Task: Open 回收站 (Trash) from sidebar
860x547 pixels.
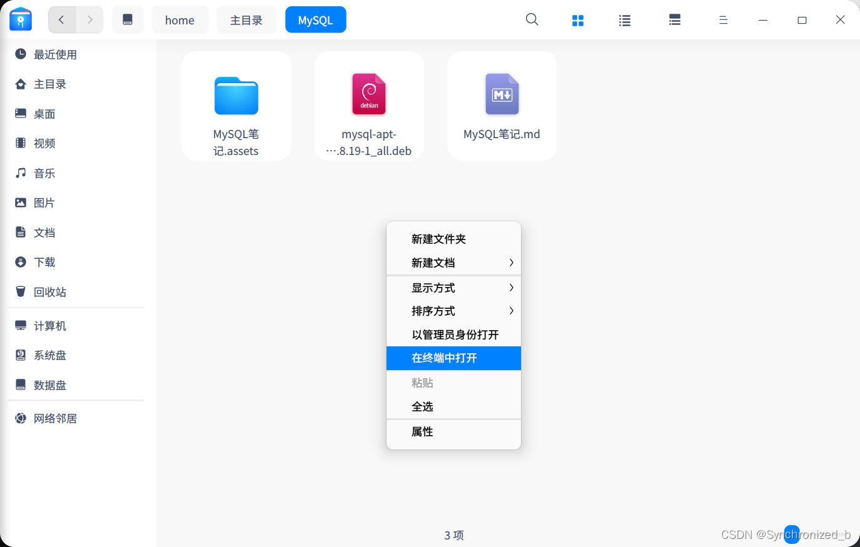Action: (49, 291)
